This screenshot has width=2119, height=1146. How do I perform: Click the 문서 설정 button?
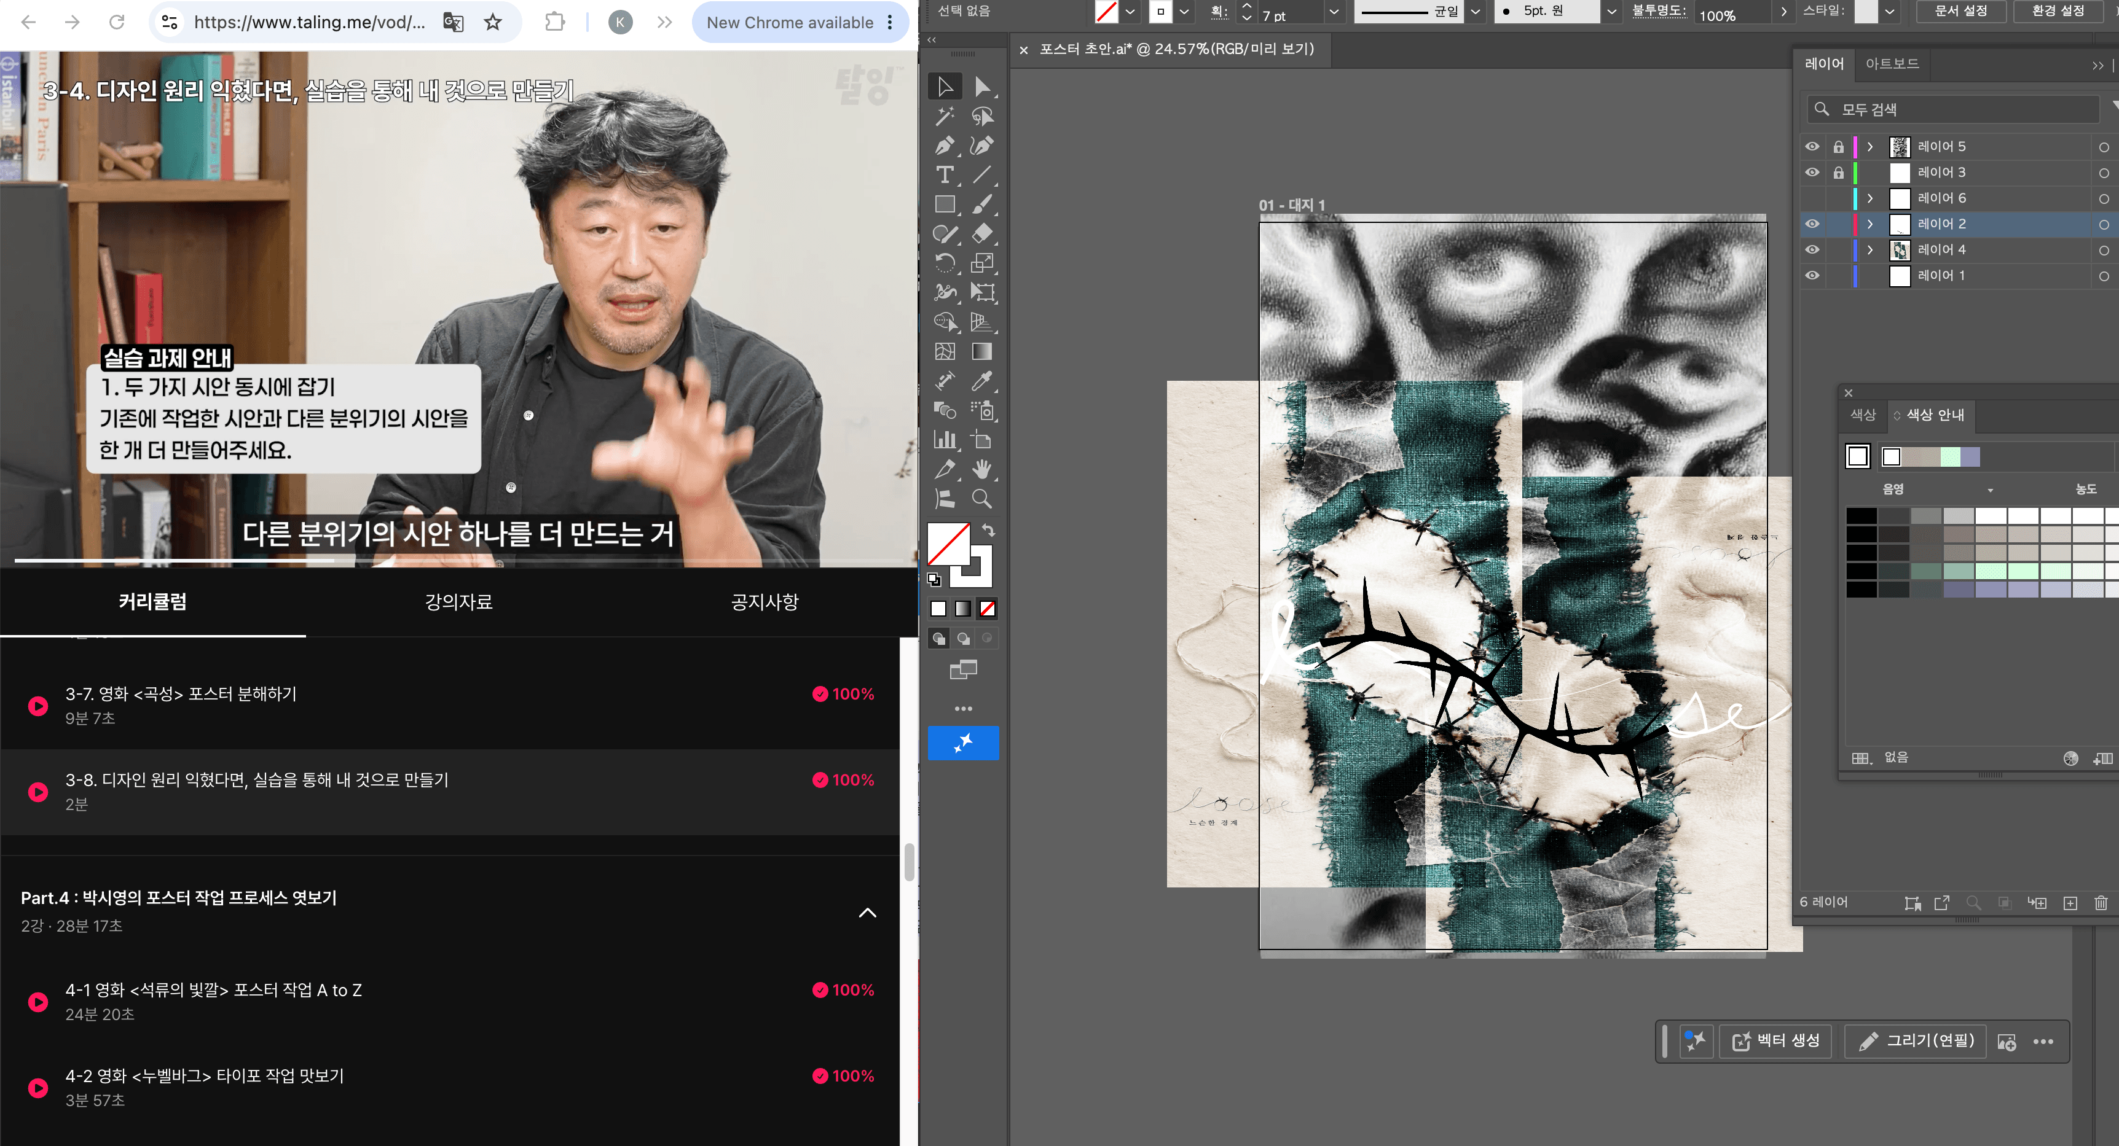point(1960,10)
